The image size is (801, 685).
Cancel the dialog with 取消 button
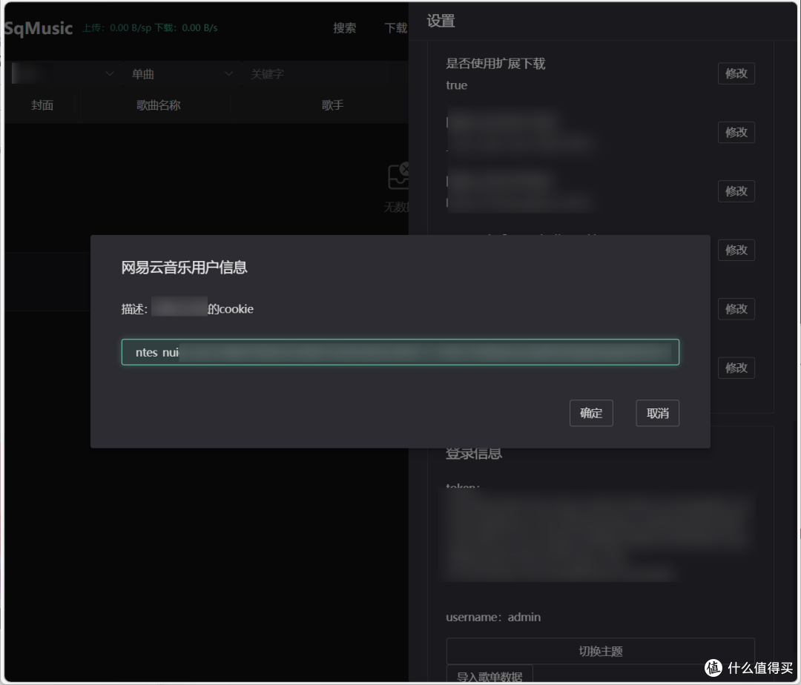[657, 413]
